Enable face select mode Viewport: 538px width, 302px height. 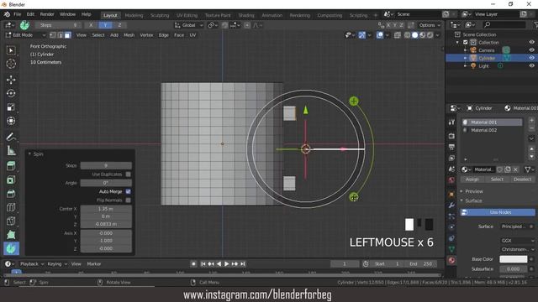[67, 35]
